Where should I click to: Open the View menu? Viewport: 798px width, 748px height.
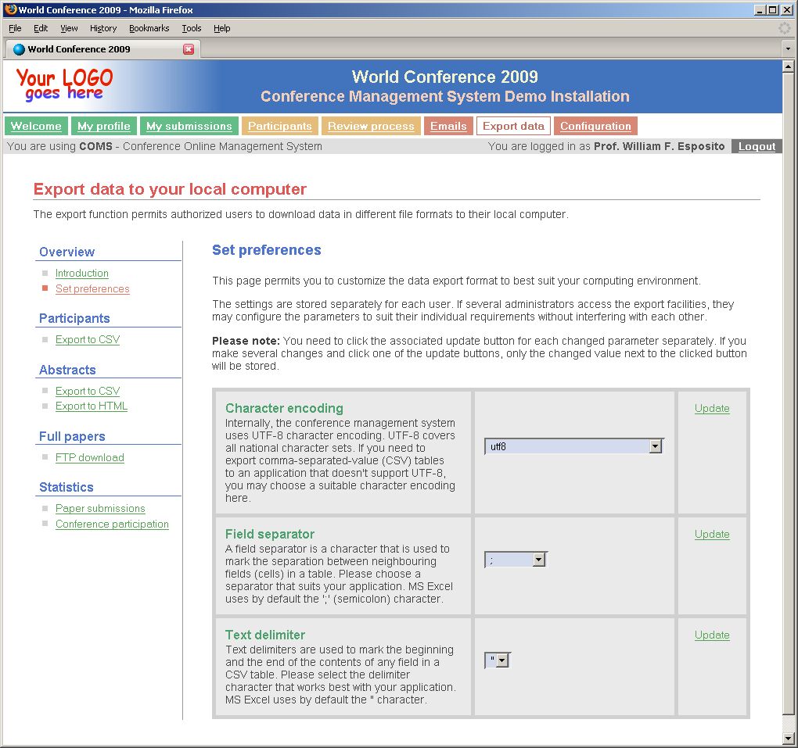point(69,28)
